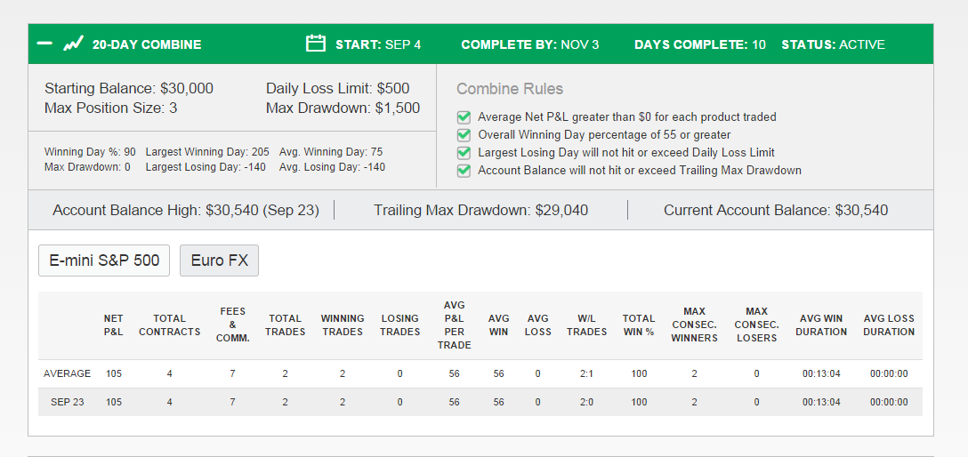968x457 pixels.
Task: Click the calendar icon next to Start date
Action: click(x=316, y=44)
